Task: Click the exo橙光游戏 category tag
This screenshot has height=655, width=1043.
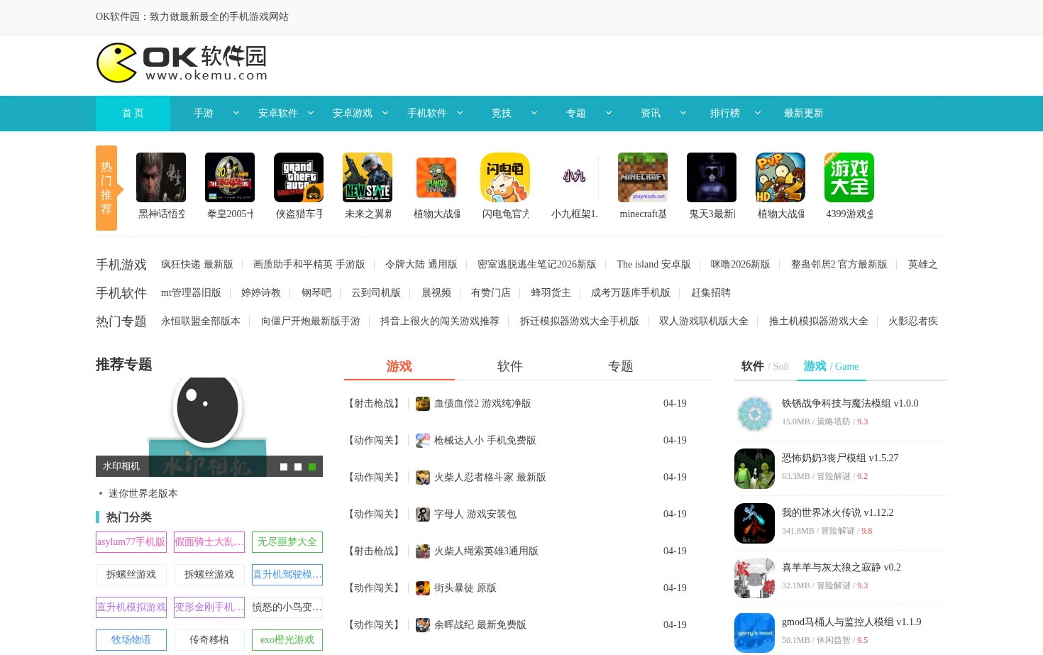Action: click(287, 640)
